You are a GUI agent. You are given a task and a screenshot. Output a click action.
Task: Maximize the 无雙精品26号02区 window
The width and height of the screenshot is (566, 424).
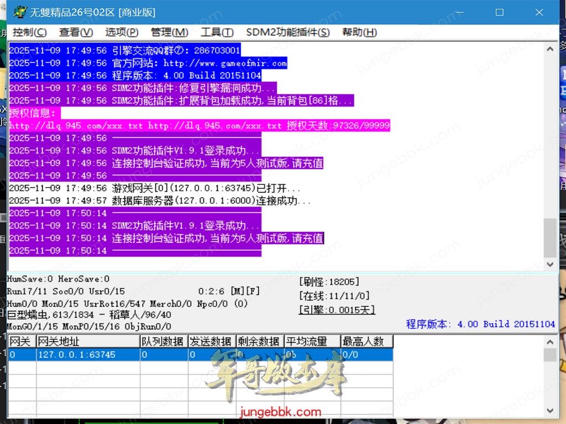point(499,12)
